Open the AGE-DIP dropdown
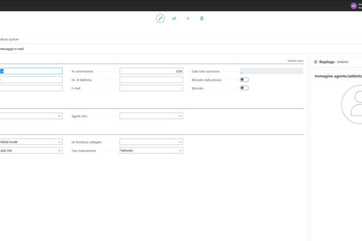The height and width of the screenshot is (241, 362). coord(30,151)
